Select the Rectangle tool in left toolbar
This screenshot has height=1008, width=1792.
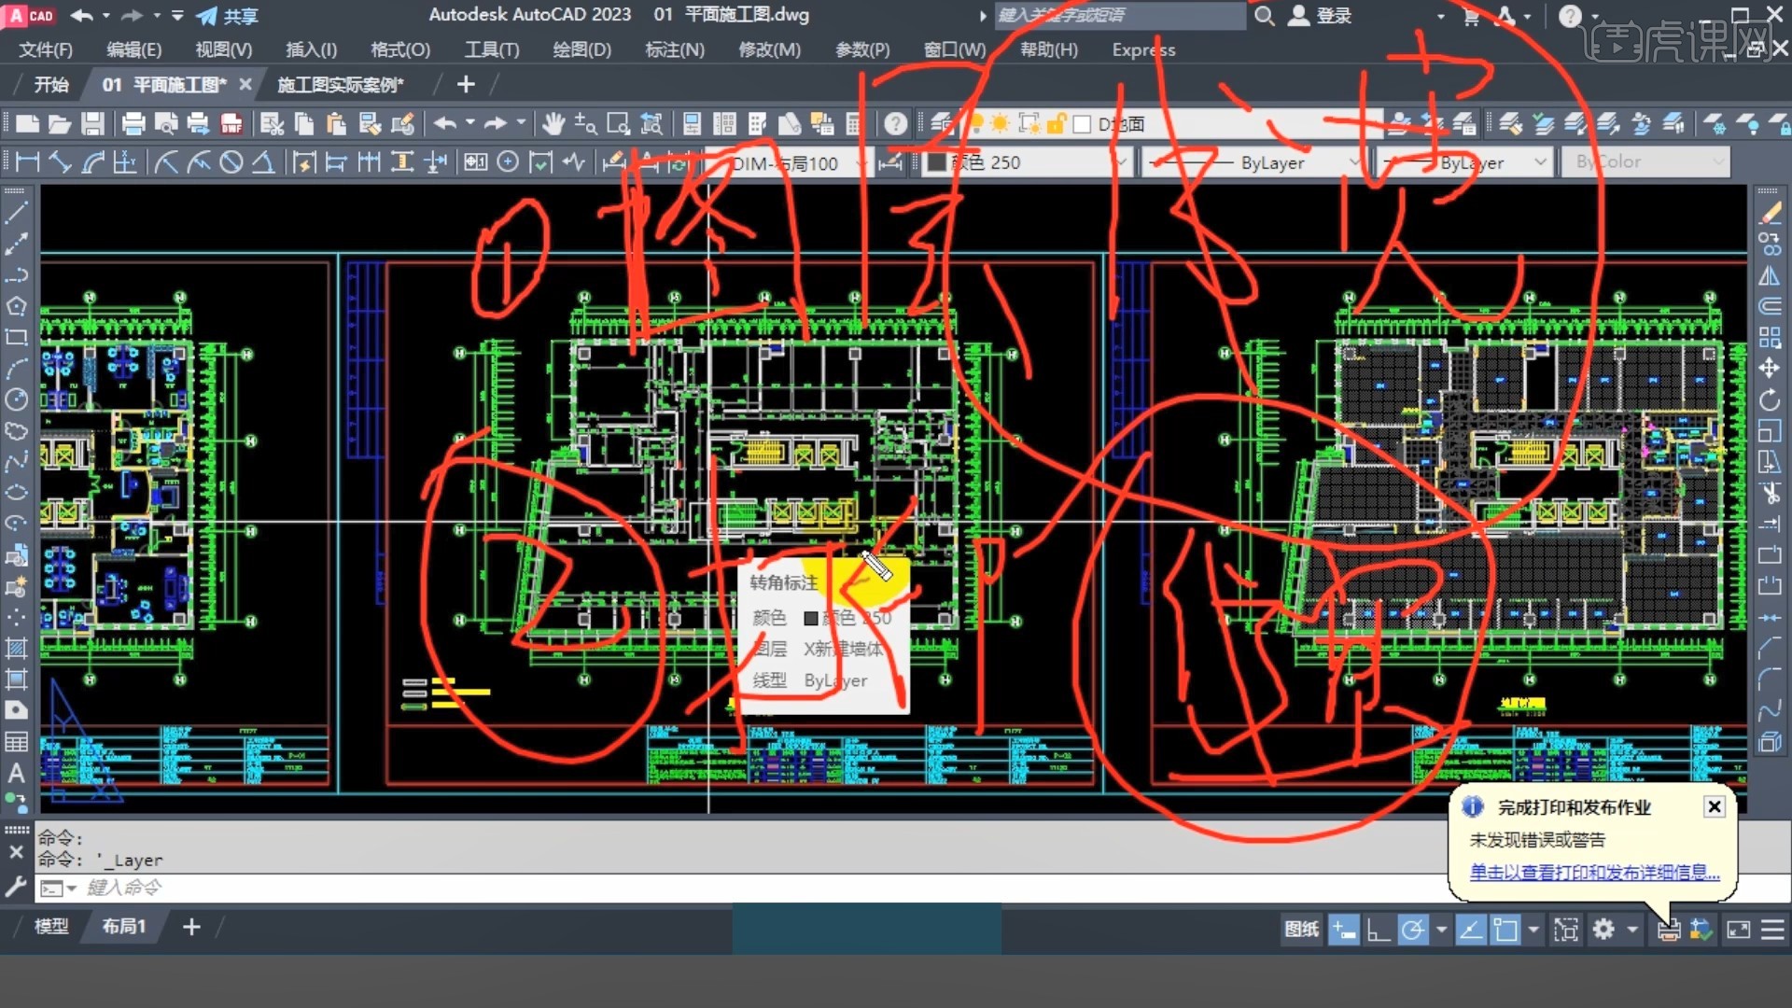click(x=17, y=337)
